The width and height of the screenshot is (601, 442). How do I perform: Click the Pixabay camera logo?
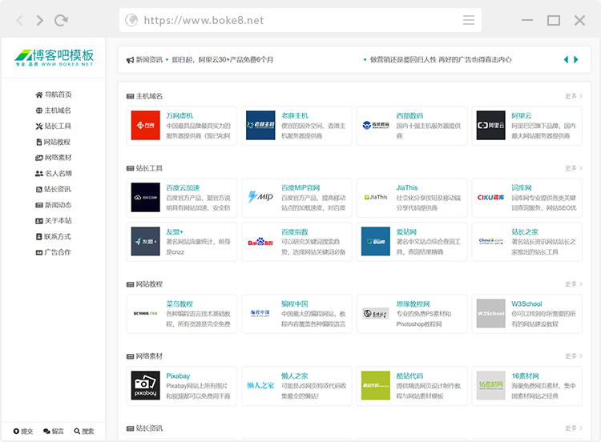pos(145,385)
